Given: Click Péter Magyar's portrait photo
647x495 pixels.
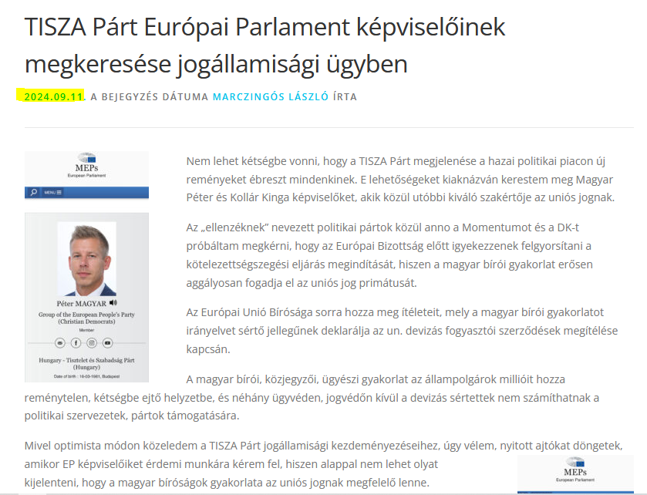Looking at the screenshot, I should coord(86,259).
